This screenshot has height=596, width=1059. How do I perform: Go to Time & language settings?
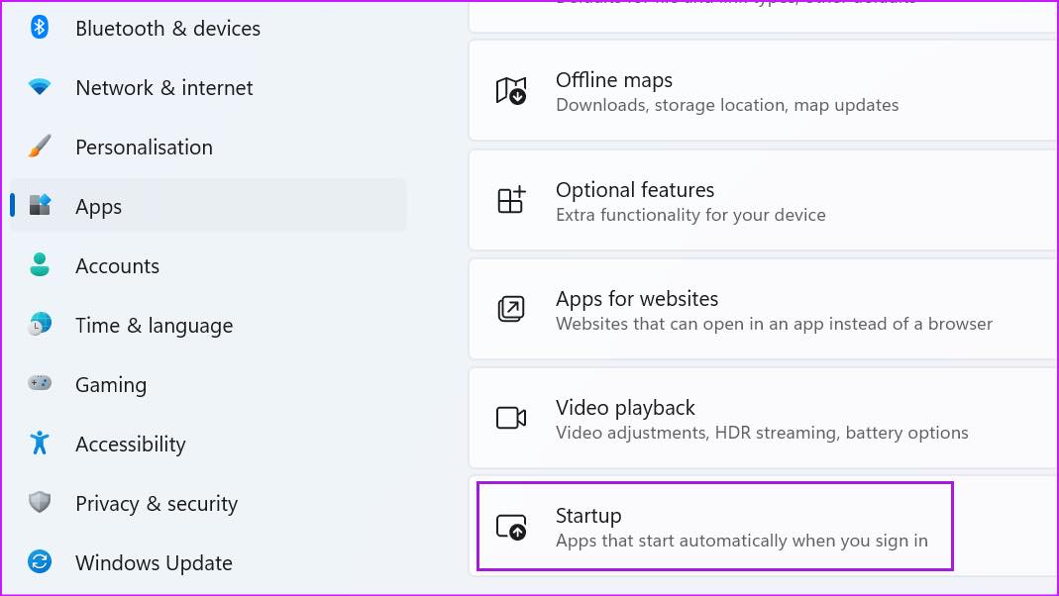coord(154,325)
